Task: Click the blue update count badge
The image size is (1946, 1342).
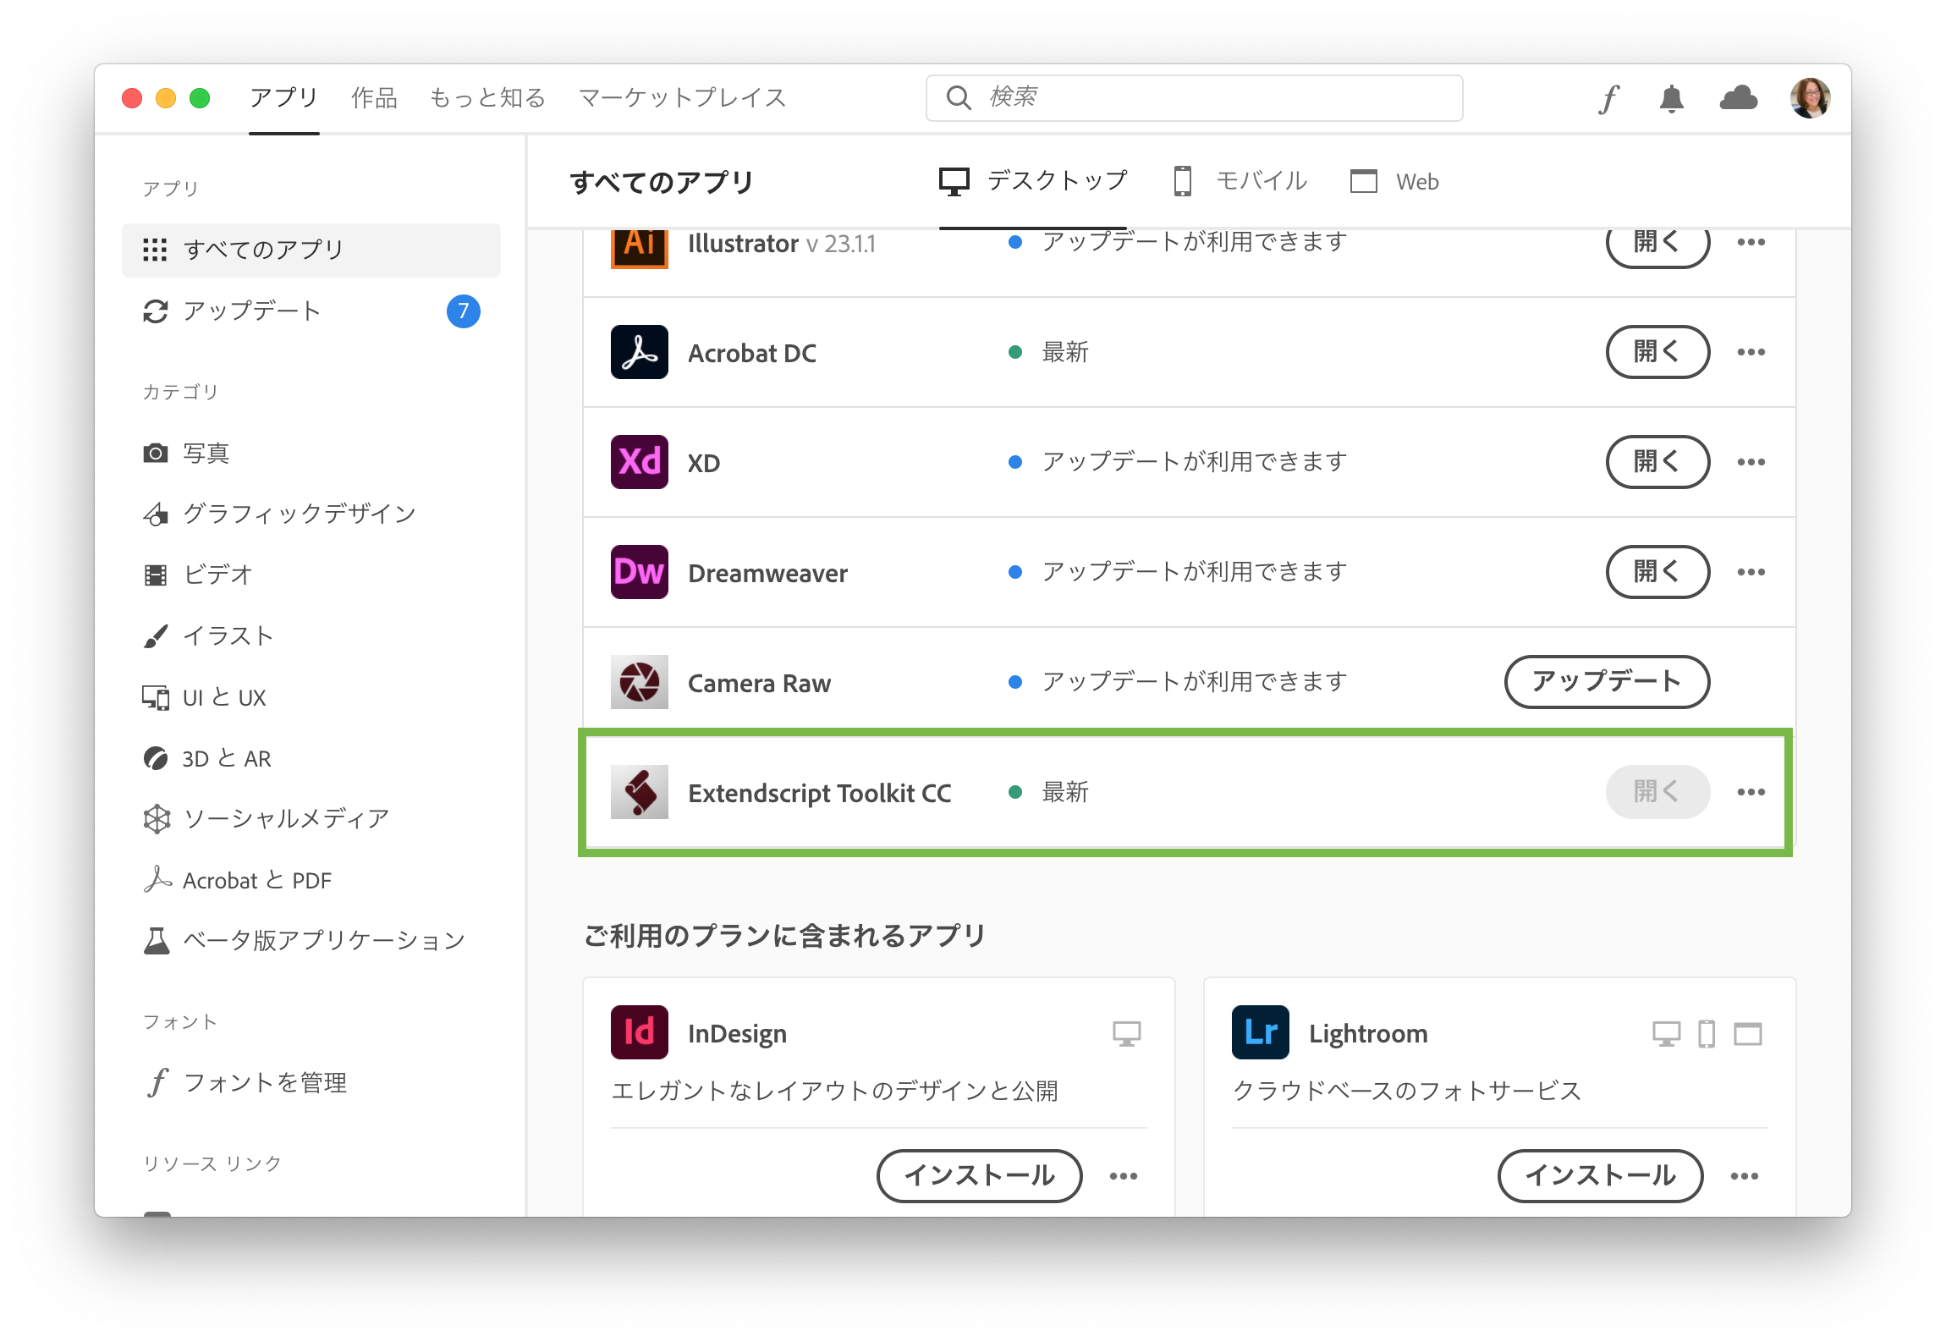Action: [463, 311]
